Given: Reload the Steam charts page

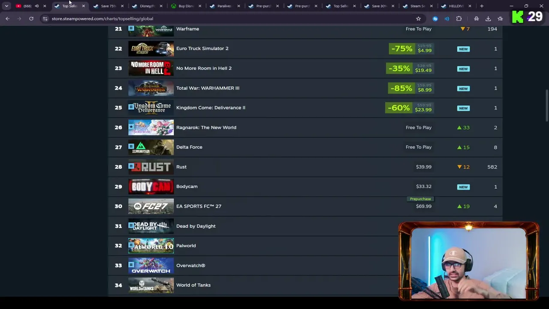Looking at the screenshot, I should click(31, 18).
